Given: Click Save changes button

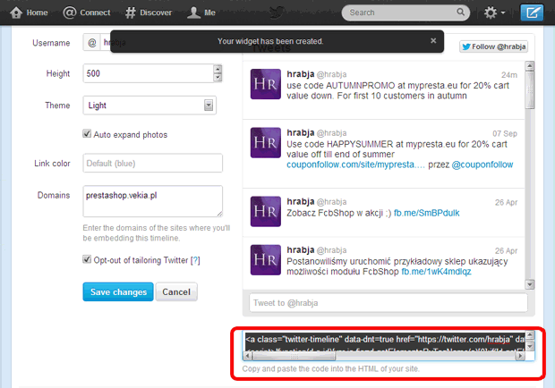Looking at the screenshot, I should point(116,292).
